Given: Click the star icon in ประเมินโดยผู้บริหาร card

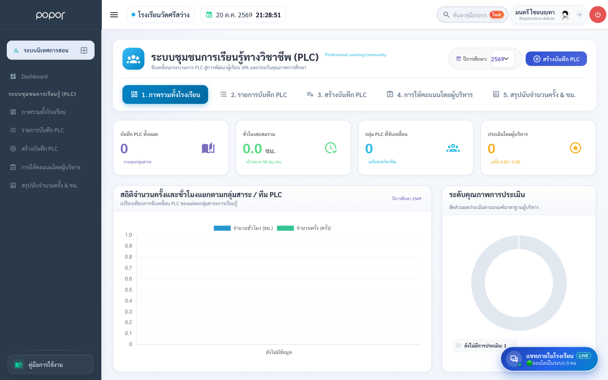Looking at the screenshot, I should (575, 148).
